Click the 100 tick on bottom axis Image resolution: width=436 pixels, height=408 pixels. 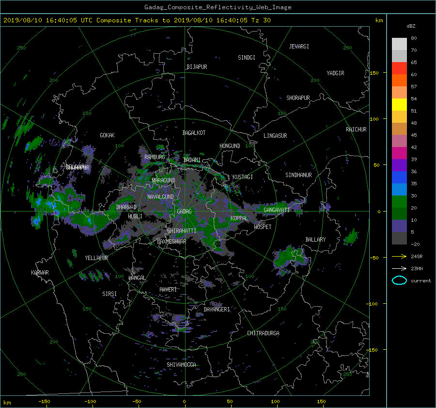pos(275,402)
